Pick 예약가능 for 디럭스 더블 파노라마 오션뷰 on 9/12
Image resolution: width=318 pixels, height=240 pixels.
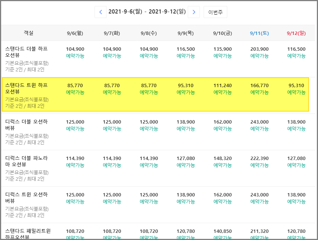(x=296, y=165)
